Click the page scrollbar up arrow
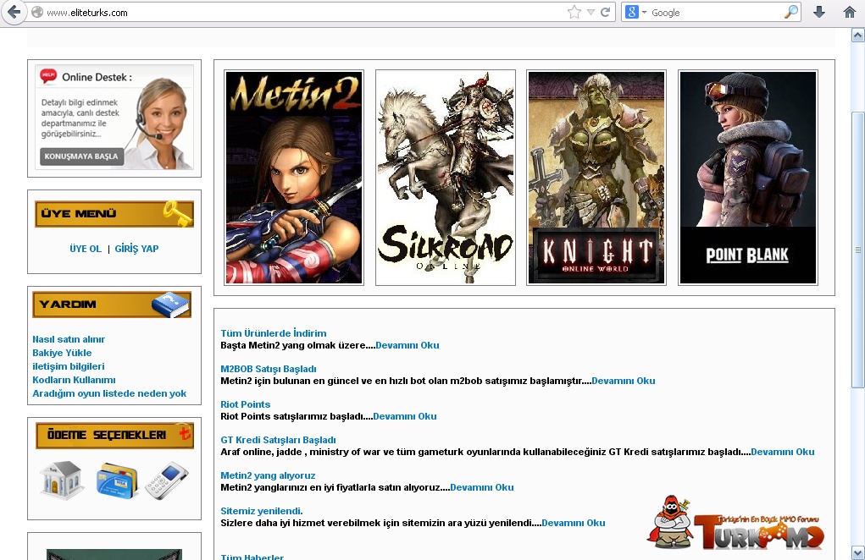 click(858, 36)
